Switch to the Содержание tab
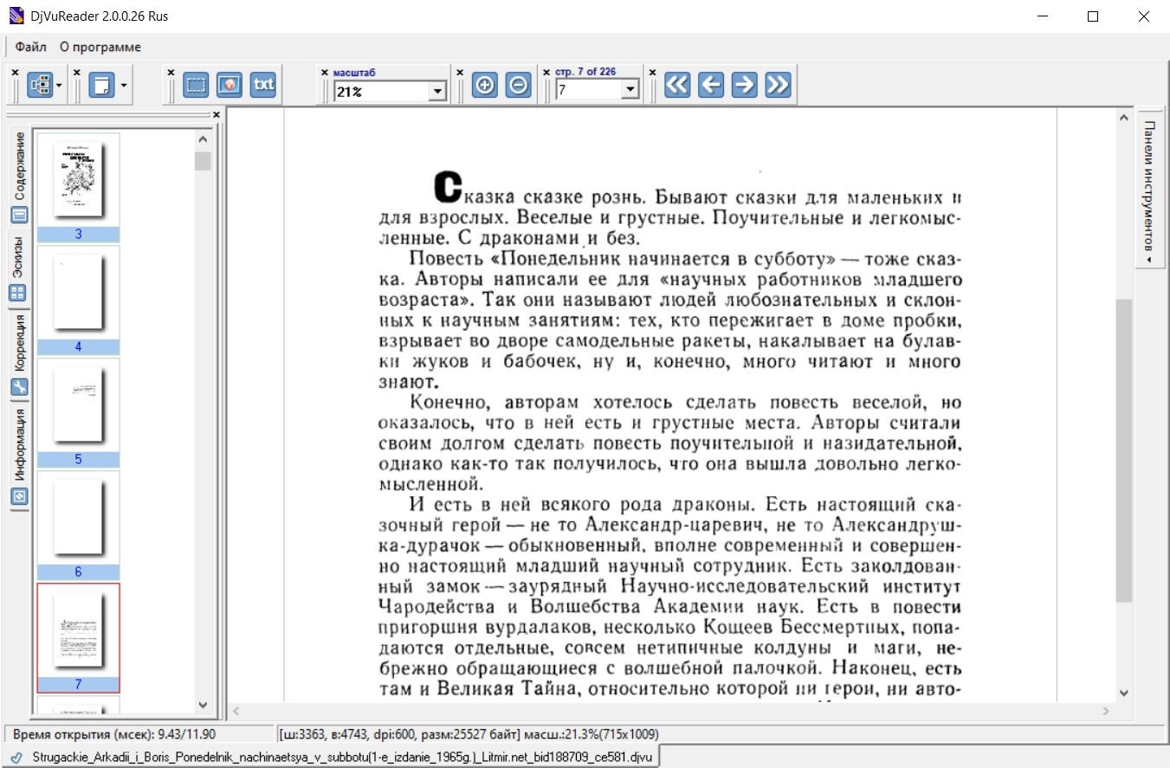This screenshot has height=768, width=1170. (19, 177)
